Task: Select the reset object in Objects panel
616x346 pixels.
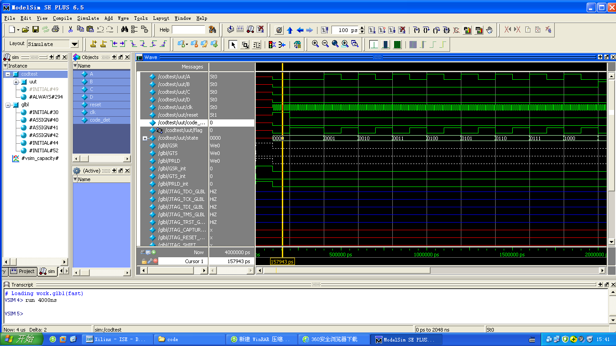Action: (95, 105)
